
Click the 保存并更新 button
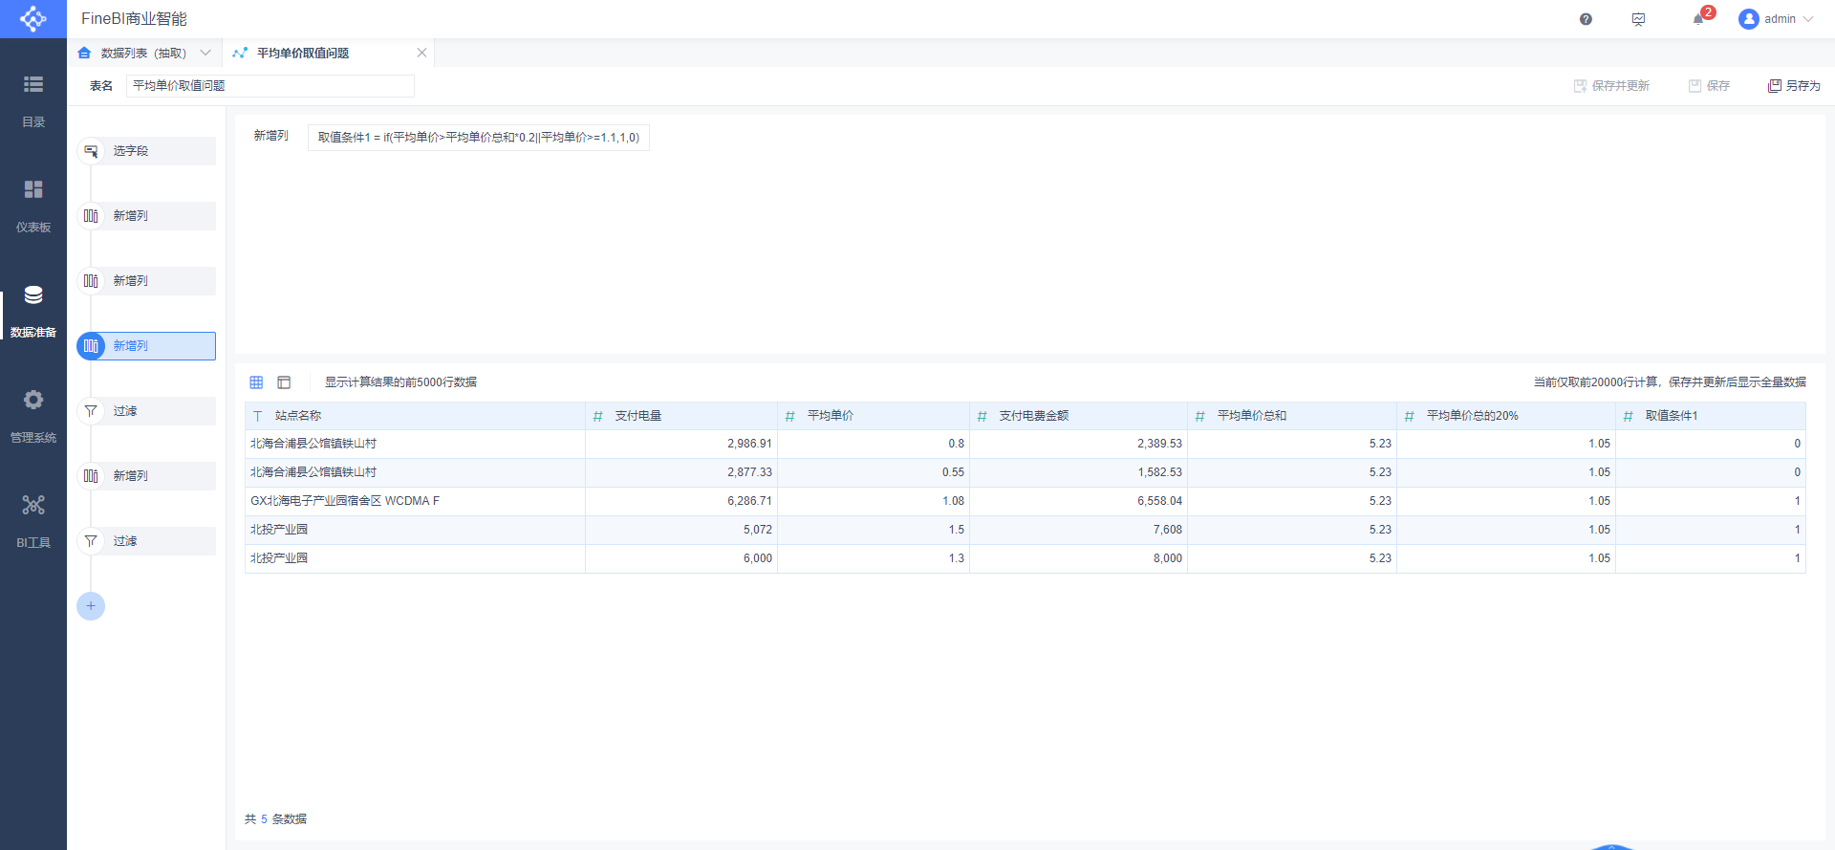[1611, 86]
